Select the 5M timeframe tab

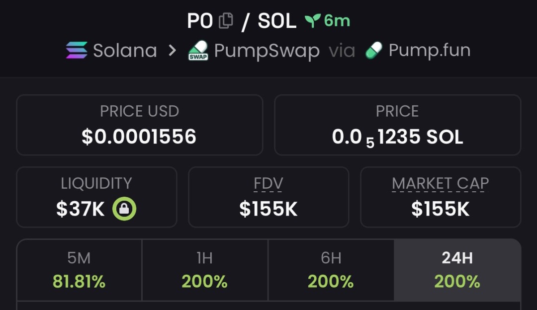click(x=79, y=270)
